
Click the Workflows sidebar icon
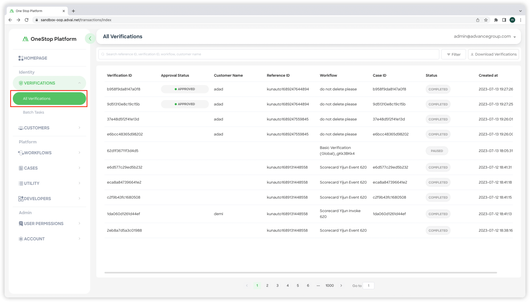coord(21,153)
